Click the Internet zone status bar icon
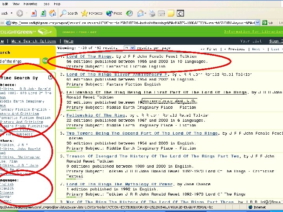Viewport: 283px width, 212px height. point(250,207)
